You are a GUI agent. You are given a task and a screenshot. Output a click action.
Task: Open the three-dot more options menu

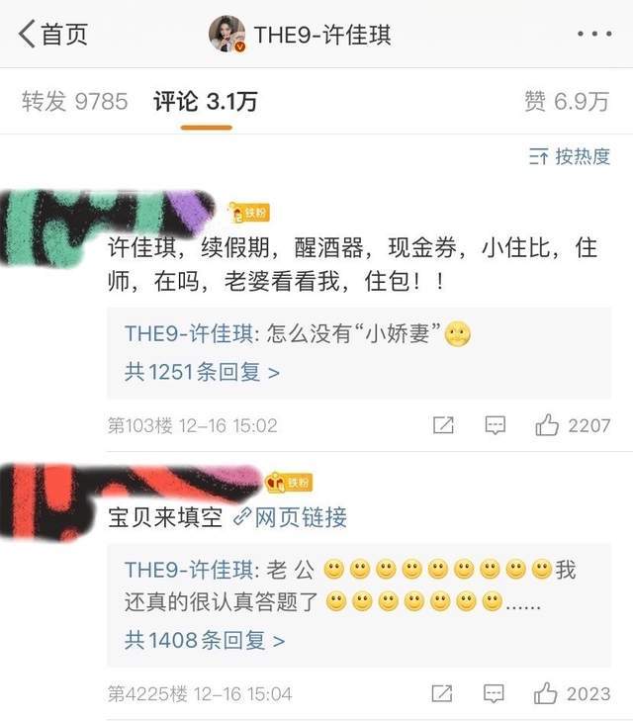[x=594, y=34]
